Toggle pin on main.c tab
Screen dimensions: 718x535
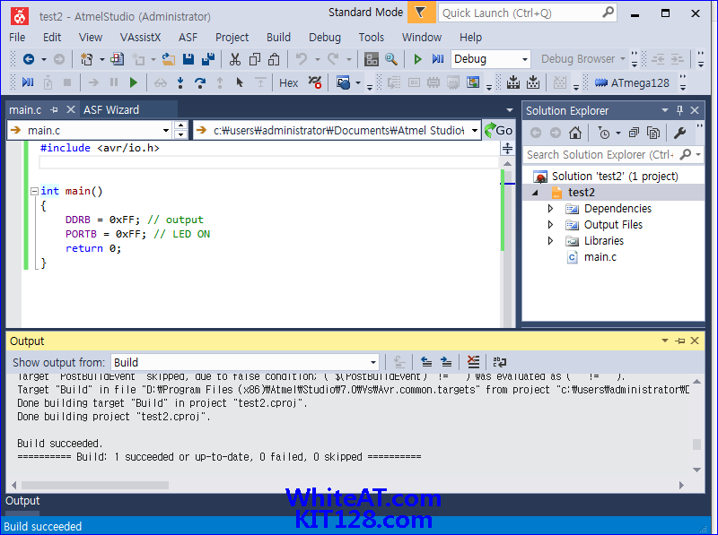[54, 109]
